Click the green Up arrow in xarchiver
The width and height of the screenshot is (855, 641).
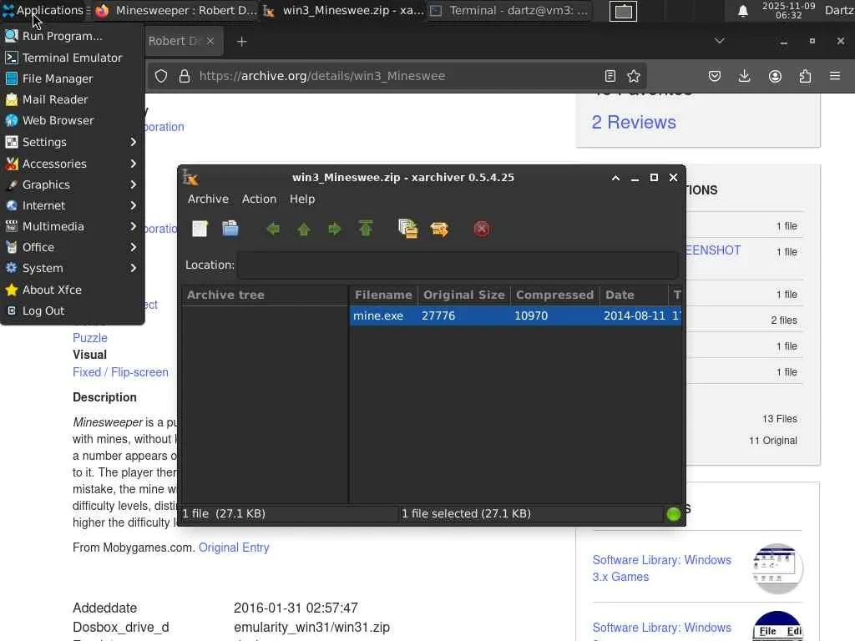(x=304, y=229)
